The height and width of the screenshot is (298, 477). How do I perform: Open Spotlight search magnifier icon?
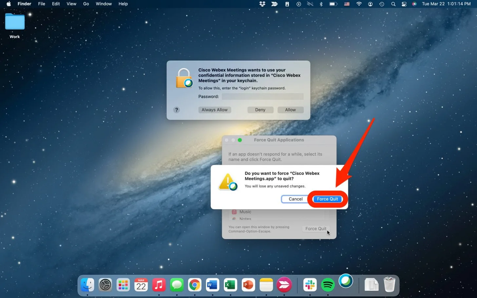(x=393, y=4)
